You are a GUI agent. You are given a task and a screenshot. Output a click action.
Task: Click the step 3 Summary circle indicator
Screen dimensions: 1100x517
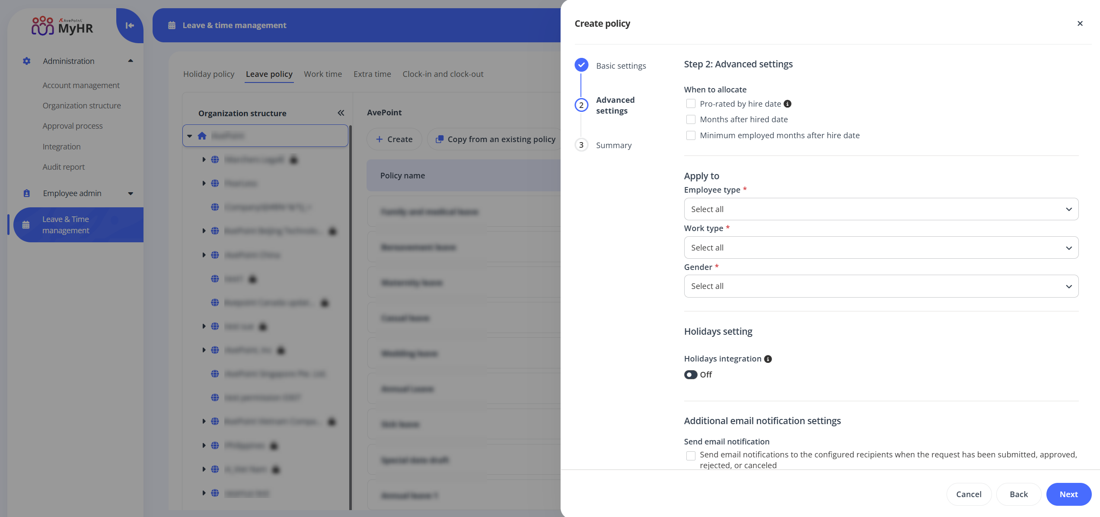[581, 145]
